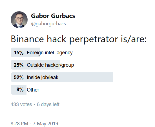Open the @gaborgurbacs handle link

click(48, 24)
